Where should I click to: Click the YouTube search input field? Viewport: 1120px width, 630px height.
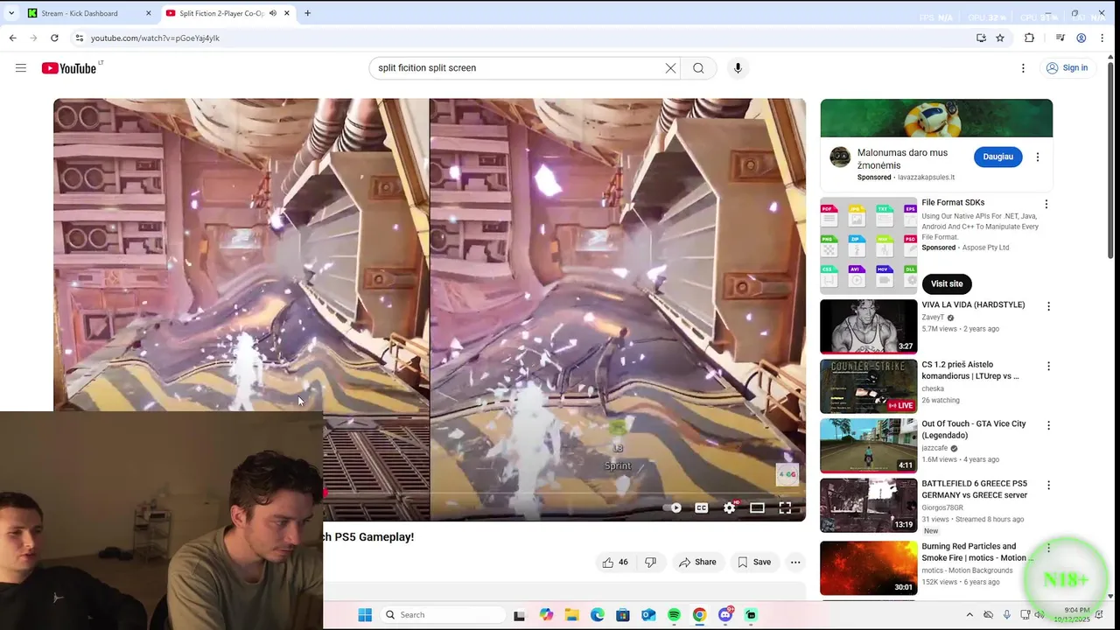521,68
